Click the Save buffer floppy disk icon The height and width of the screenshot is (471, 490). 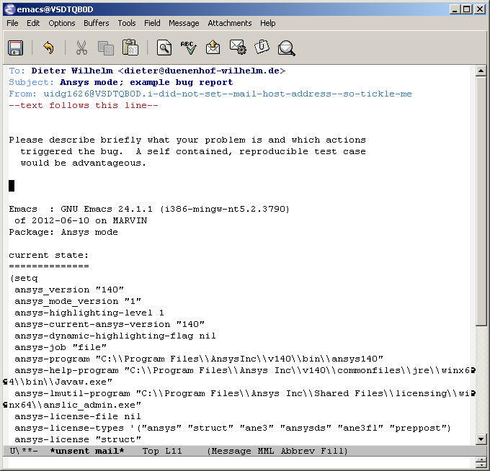[x=15, y=48]
